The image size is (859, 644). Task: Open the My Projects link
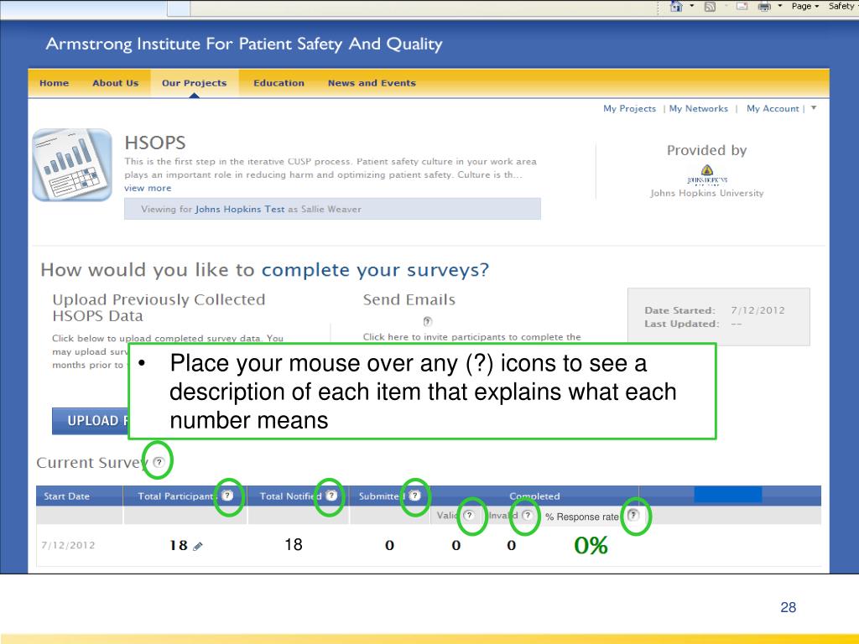[x=629, y=108]
